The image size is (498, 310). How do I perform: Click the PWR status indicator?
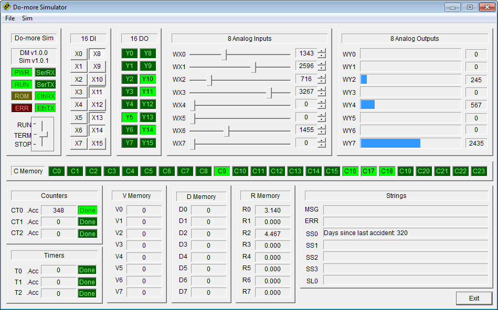tap(22, 72)
